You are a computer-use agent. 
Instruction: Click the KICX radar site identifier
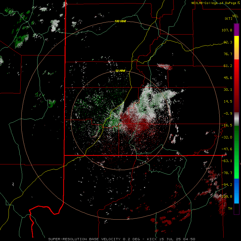152,239
